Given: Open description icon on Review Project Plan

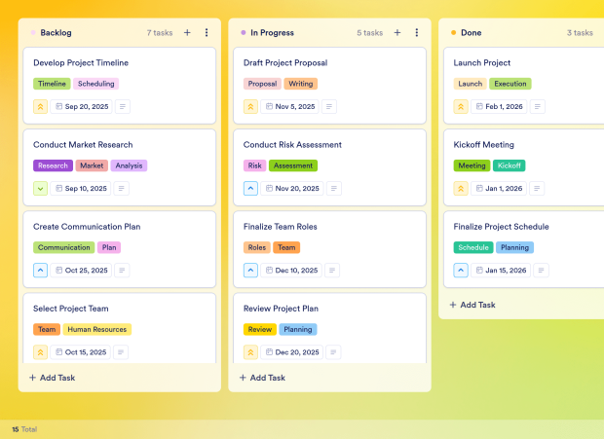Looking at the screenshot, I should point(333,352).
